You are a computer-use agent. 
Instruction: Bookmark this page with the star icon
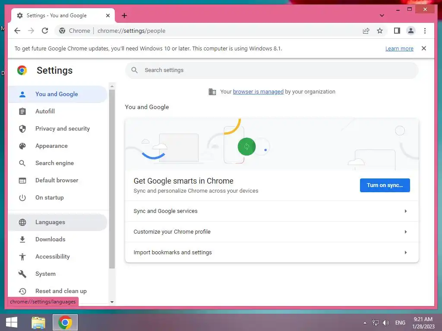(x=380, y=31)
